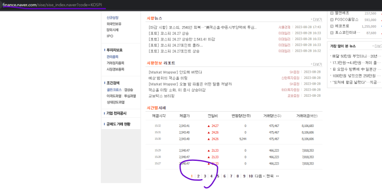Go to page 10 of 시간별 시세
Image resolution: width=382 pixels, height=189 pixels.
[x=251, y=176]
